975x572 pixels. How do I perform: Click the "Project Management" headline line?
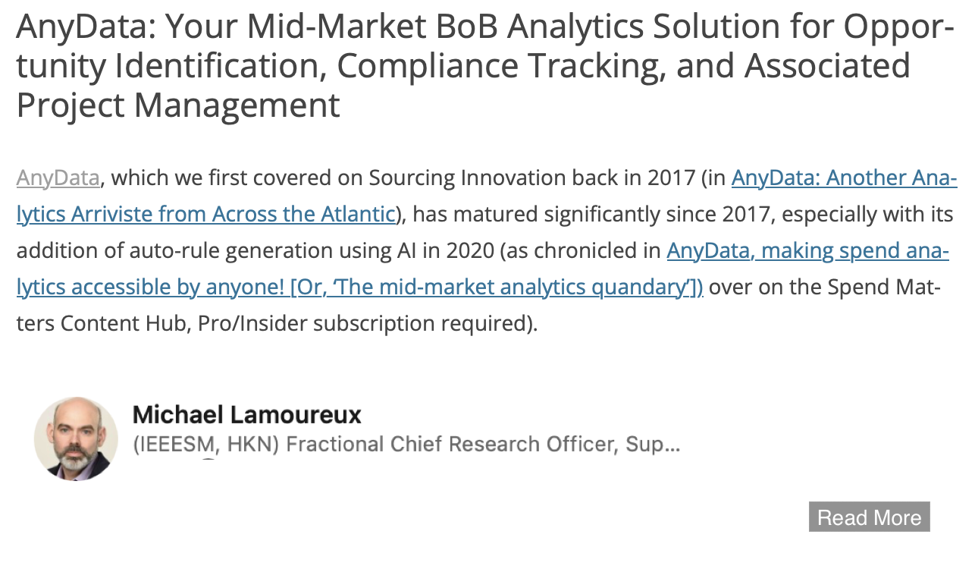pos(178,105)
